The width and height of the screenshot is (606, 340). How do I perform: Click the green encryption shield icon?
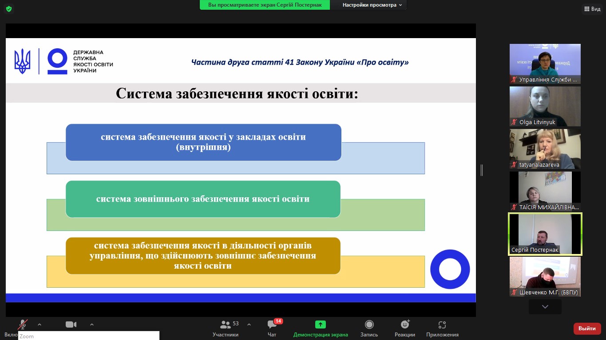(x=9, y=9)
